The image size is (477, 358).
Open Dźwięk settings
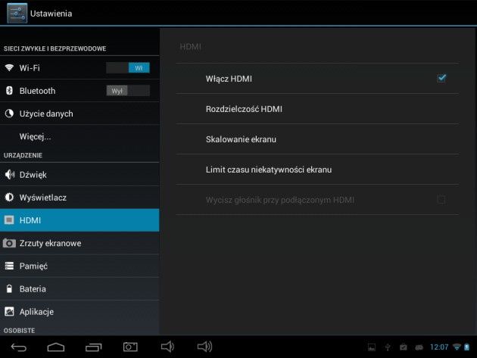coord(79,174)
